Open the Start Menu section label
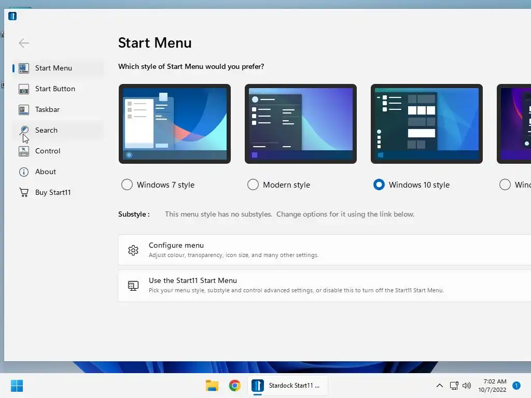The image size is (531, 398). click(x=53, y=68)
